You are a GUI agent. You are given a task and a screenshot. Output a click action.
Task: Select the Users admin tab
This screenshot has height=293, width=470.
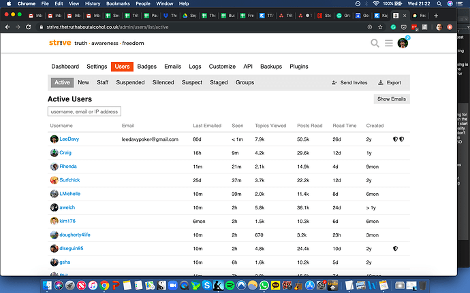click(x=122, y=67)
